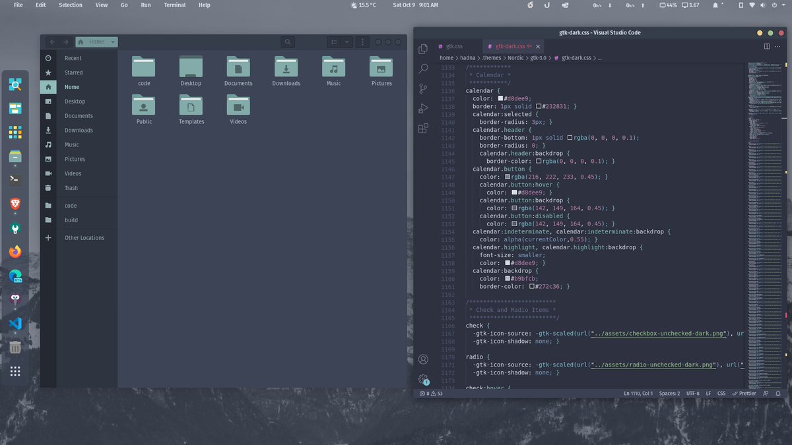
Task: Open Source Control view in VS Code
Action: pos(423,88)
